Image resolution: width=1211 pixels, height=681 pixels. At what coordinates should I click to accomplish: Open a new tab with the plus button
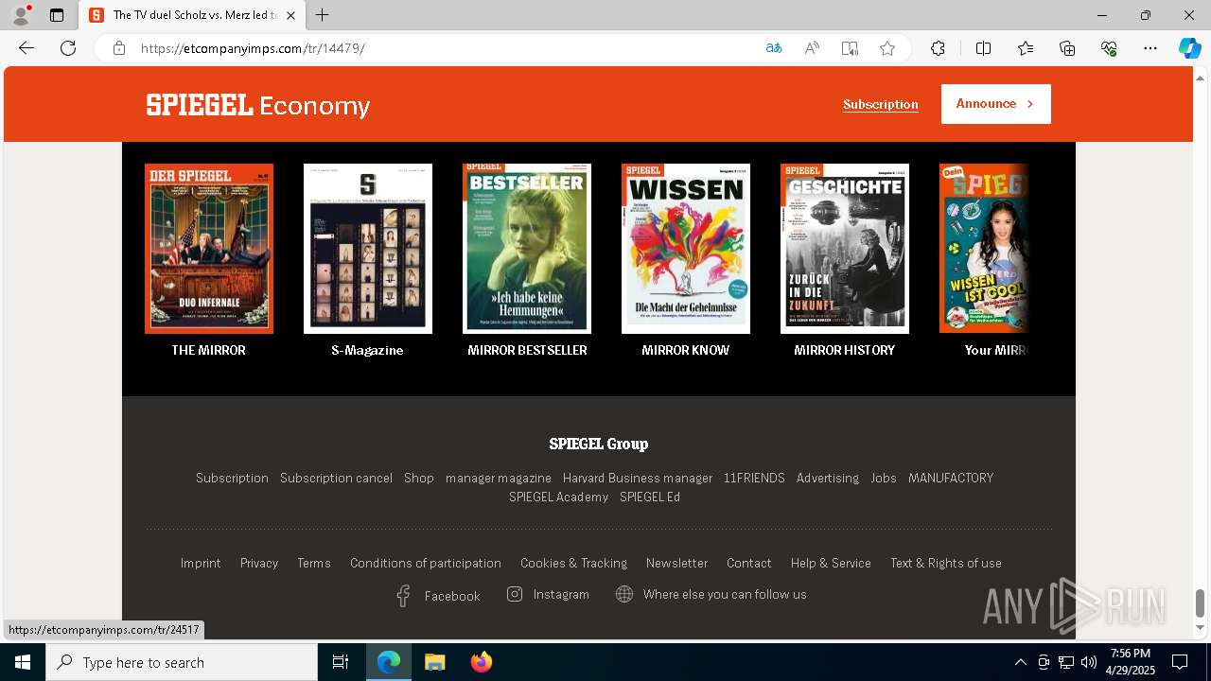coord(323,15)
